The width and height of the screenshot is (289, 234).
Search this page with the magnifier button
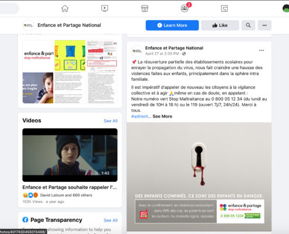(248, 25)
